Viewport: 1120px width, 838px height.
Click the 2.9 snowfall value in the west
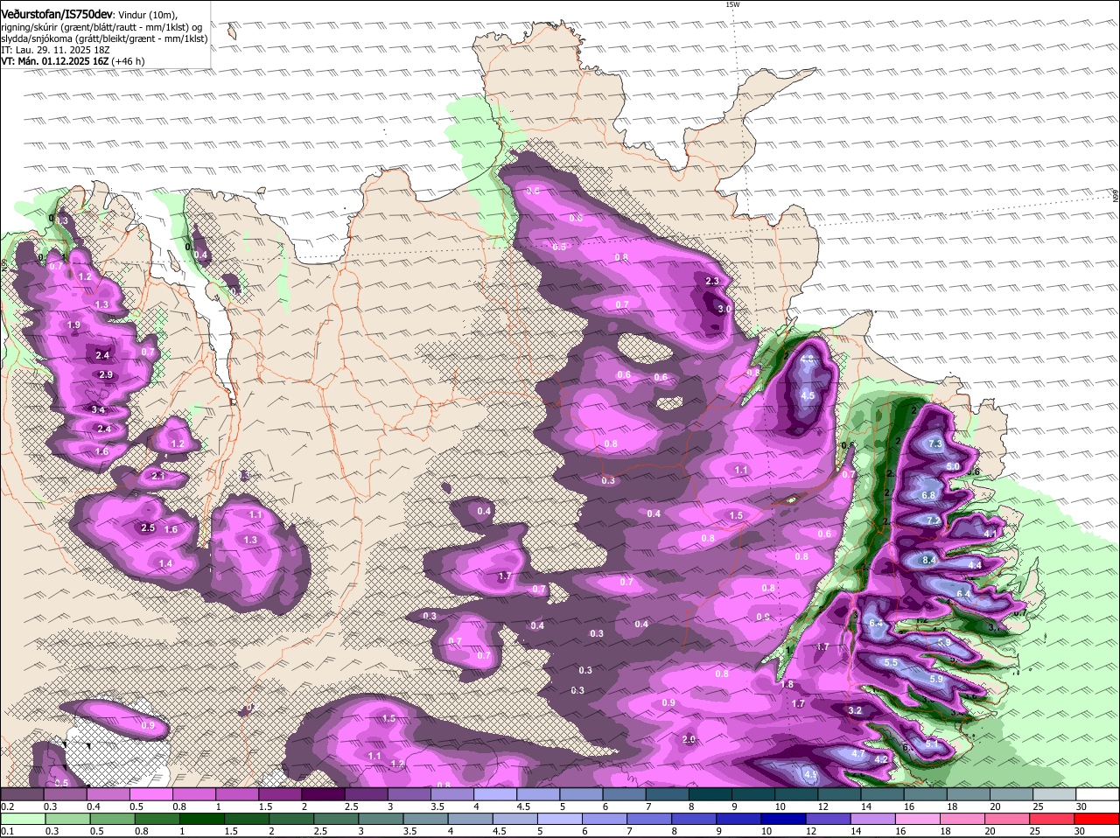pos(106,374)
